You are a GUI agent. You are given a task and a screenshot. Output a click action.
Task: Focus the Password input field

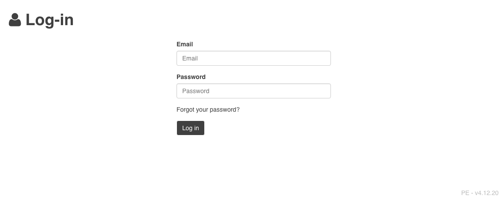point(253,91)
